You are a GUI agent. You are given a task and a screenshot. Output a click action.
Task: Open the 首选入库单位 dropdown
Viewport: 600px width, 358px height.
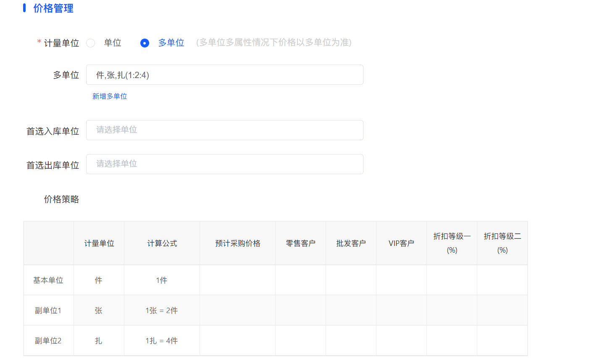[x=224, y=130]
